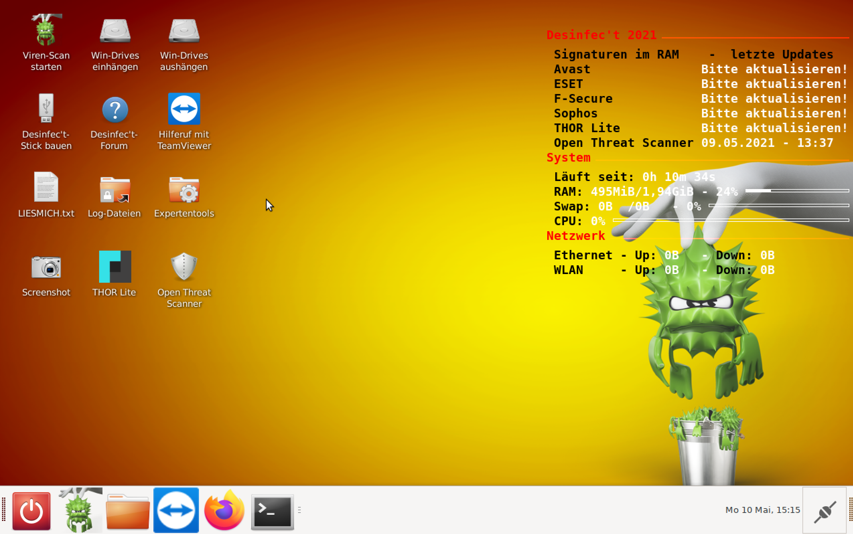This screenshot has width=853, height=534.
Task: Launch Open Threat Scanner shield icon
Action: [184, 267]
